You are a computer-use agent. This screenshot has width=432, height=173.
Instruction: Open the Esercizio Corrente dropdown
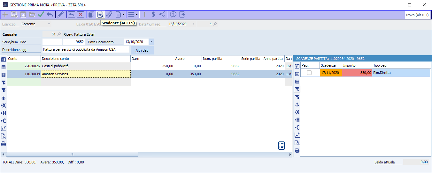click(x=49, y=24)
